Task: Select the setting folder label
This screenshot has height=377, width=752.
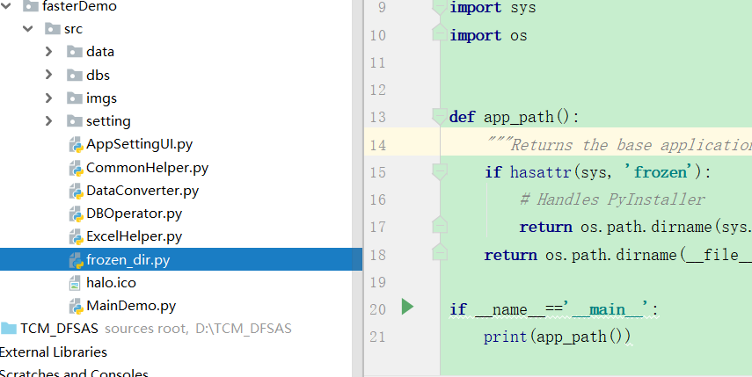Action: [x=108, y=121]
